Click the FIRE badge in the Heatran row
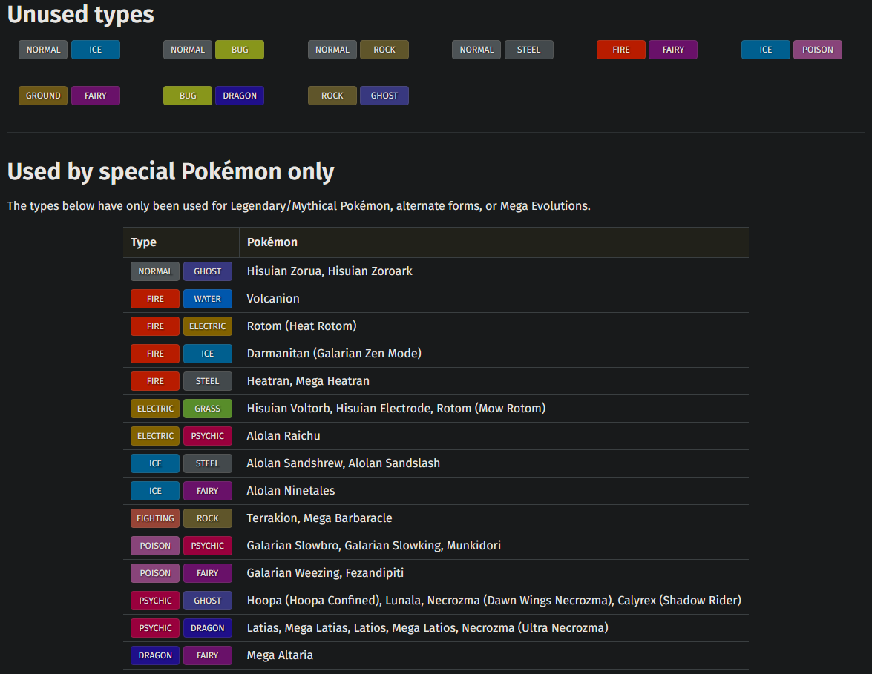 click(155, 381)
